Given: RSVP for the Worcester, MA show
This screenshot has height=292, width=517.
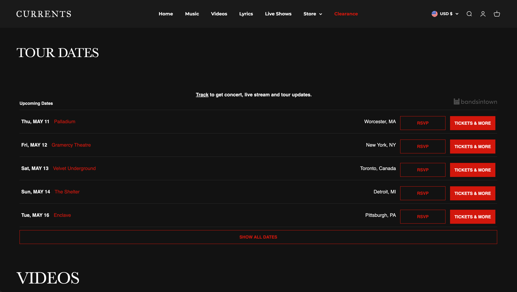Looking at the screenshot, I should click(423, 123).
